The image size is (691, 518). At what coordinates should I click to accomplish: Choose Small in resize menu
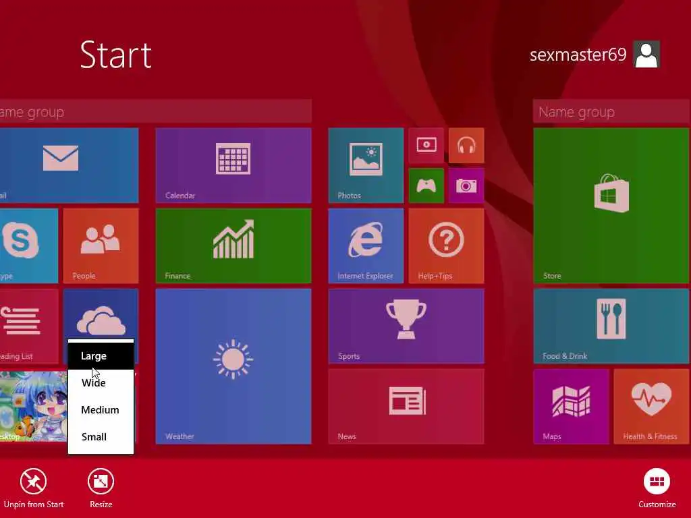click(101, 437)
